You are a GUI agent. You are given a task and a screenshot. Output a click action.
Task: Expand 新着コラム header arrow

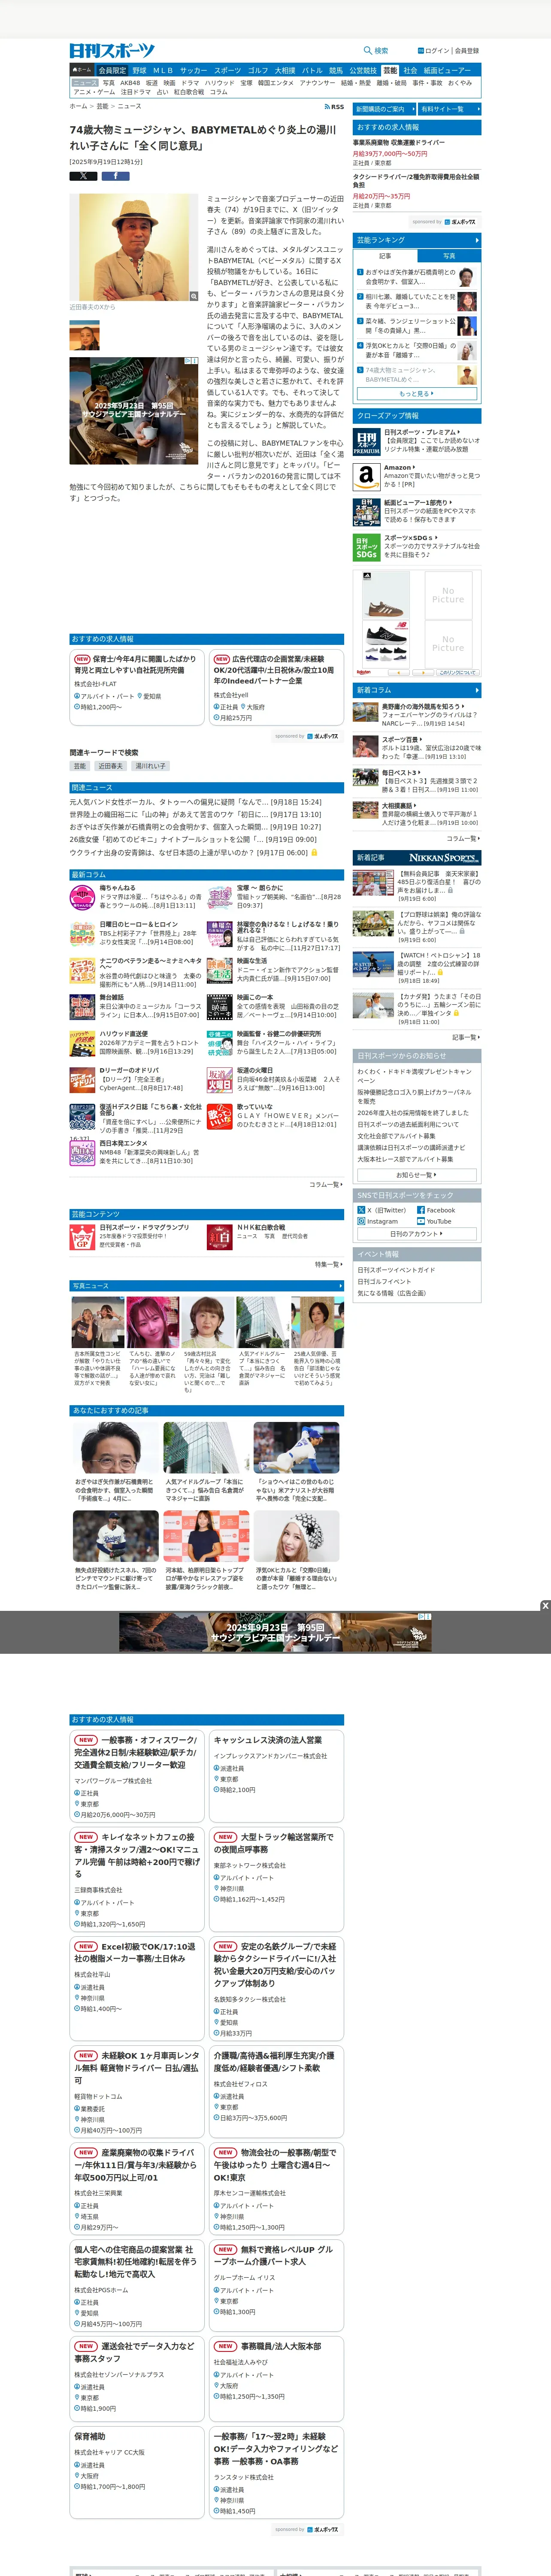coord(477,690)
